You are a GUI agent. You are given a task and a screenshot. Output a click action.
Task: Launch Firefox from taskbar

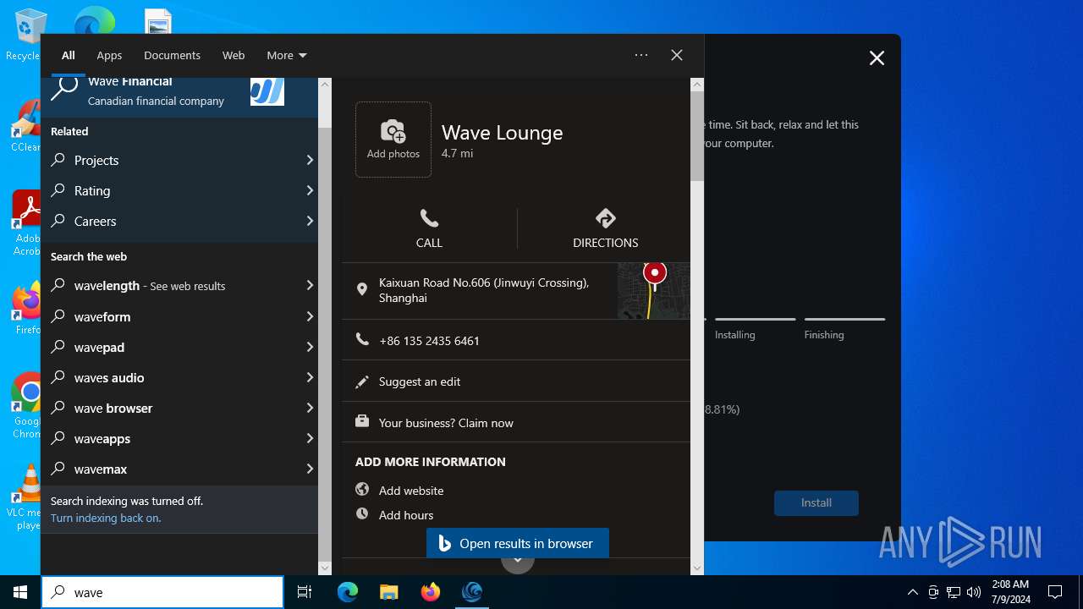[430, 592]
